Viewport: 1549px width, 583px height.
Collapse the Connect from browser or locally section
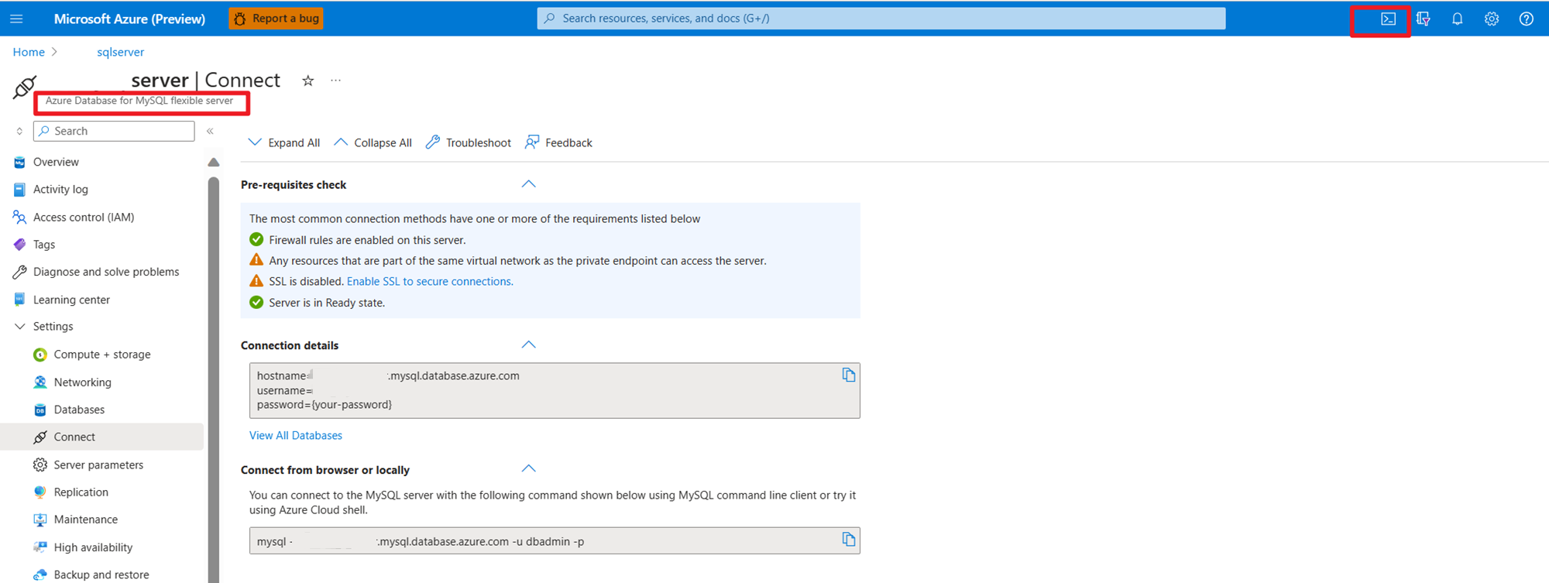[x=528, y=468]
